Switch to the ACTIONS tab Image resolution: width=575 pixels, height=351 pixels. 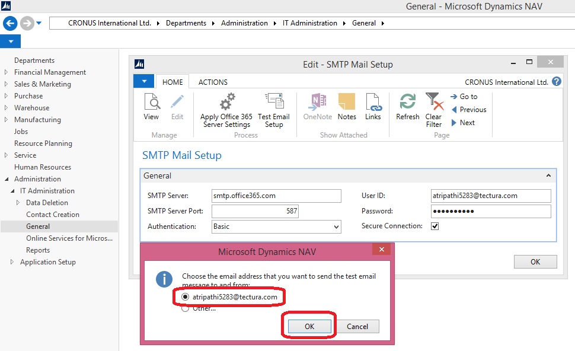[x=212, y=82]
